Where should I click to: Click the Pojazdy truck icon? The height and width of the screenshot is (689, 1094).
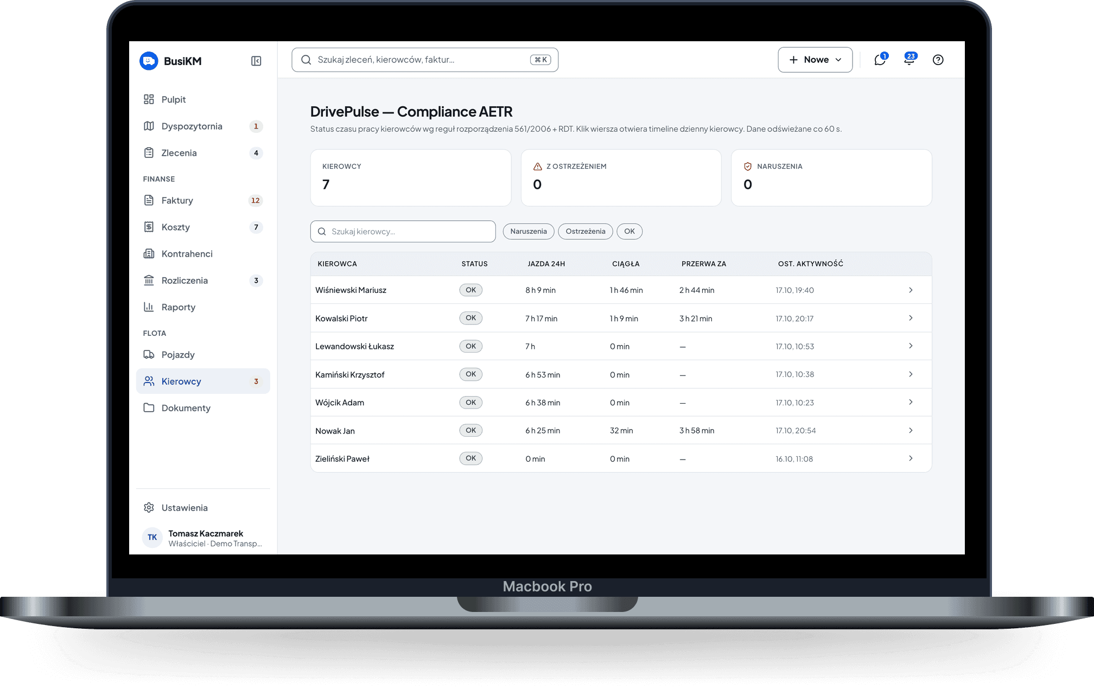pyautogui.click(x=149, y=354)
